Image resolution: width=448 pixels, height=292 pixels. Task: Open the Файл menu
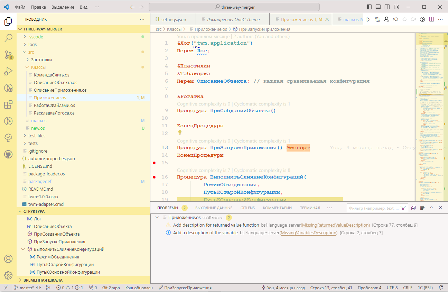click(x=20, y=7)
